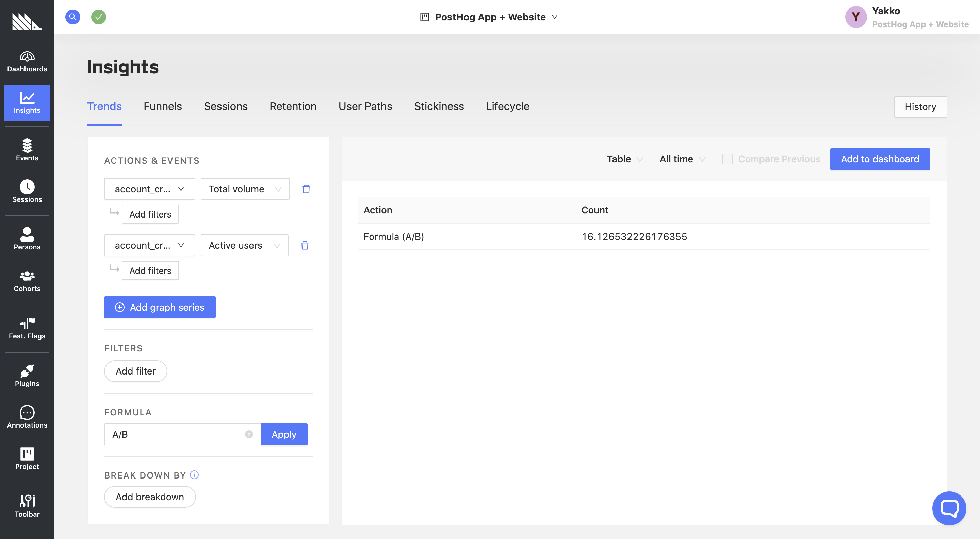Open the Table display type dropdown
980x539 pixels.
(624, 159)
